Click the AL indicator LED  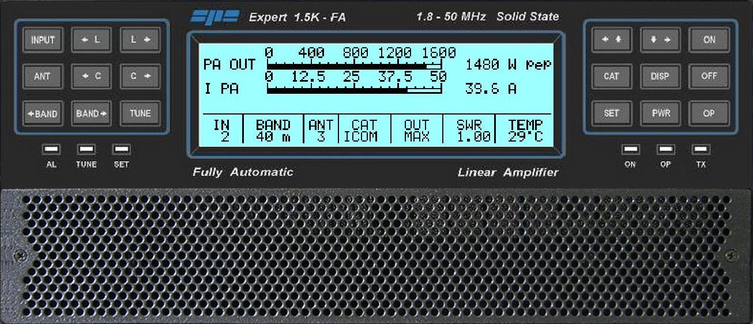tap(51, 150)
